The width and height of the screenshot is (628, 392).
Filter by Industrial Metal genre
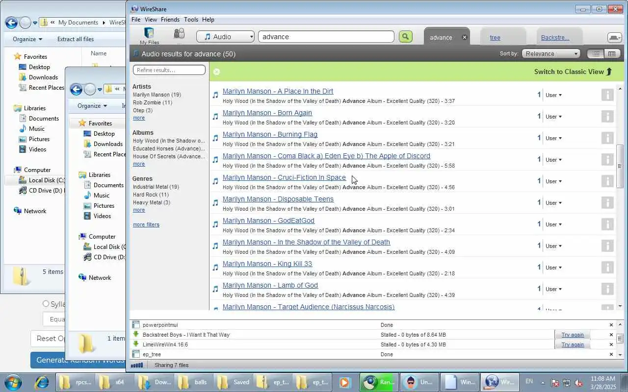click(156, 187)
